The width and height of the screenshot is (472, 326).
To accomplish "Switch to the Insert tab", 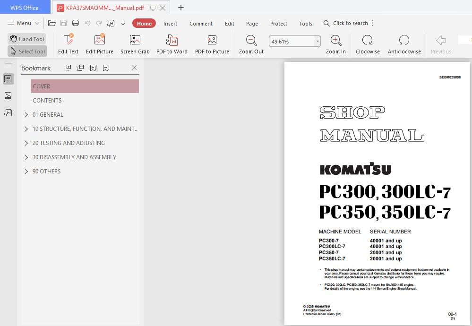I will click(x=170, y=24).
